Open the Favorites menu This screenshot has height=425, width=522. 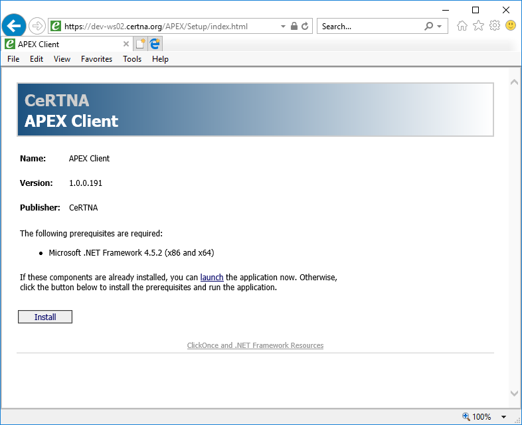[96, 59]
